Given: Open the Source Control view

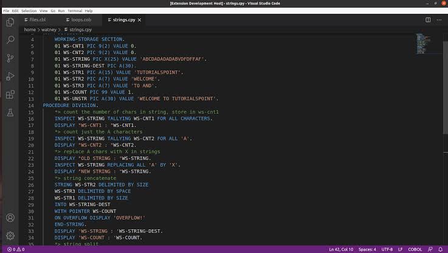Looking at the screenshot, I should [x=10, y=58].
